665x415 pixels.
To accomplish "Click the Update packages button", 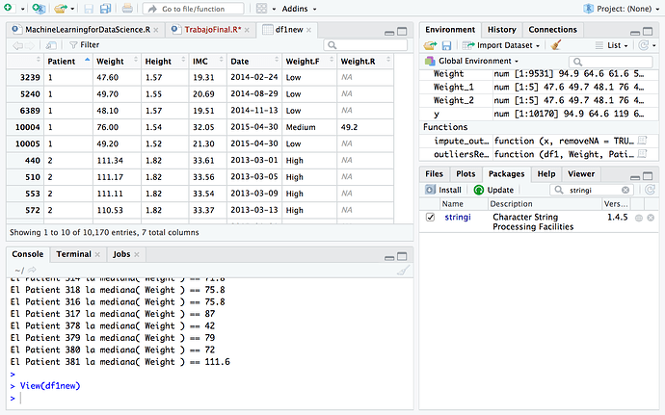I will [494, 190].
